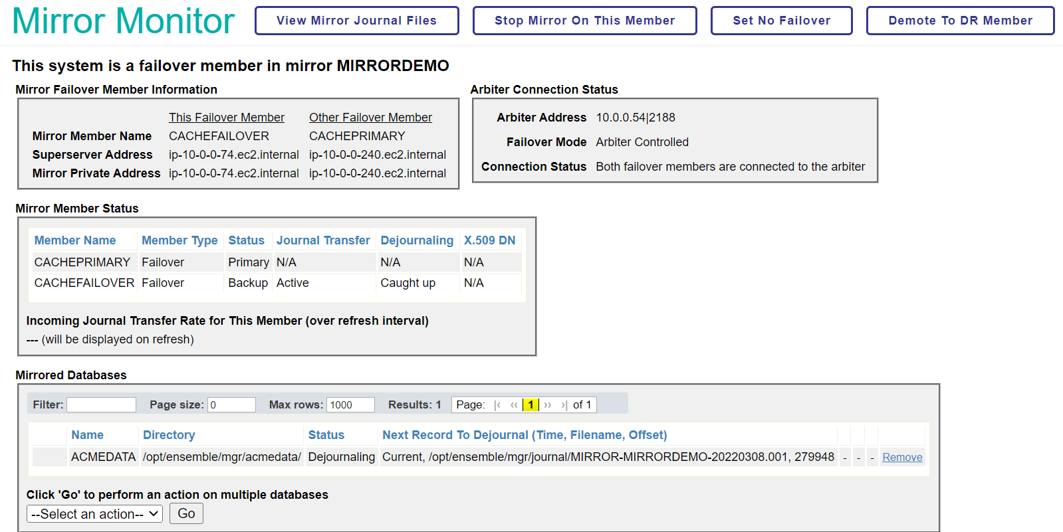Click Next Record To Dejournal column header
The height and width of the screenshot is (532, 1063).
tap(524, 435)
